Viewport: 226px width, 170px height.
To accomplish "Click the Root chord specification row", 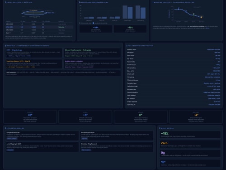I will 174,56.
